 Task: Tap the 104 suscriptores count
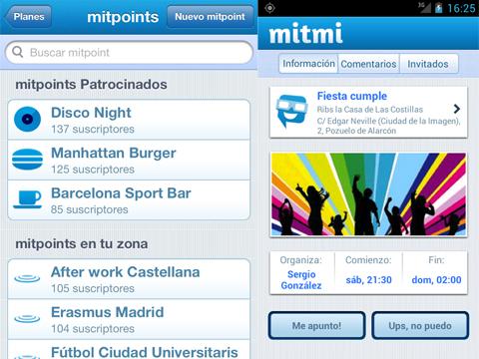coord(93,328)
